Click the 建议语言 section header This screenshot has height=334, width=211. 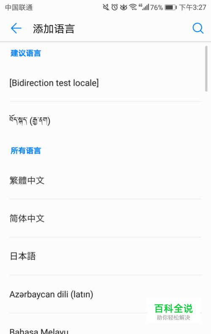(26, 53)
